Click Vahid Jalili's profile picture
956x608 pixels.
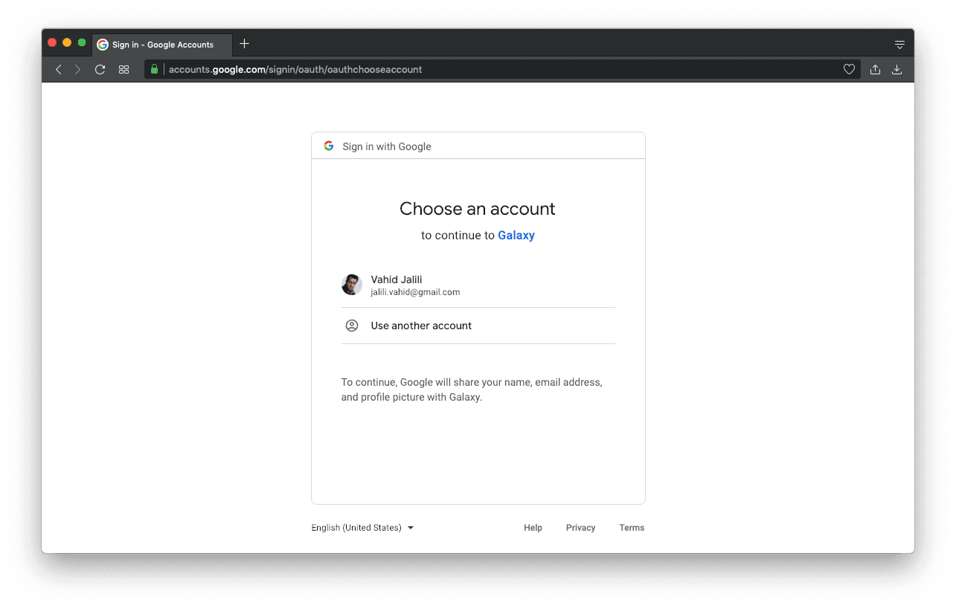click(x=352, y=285)
